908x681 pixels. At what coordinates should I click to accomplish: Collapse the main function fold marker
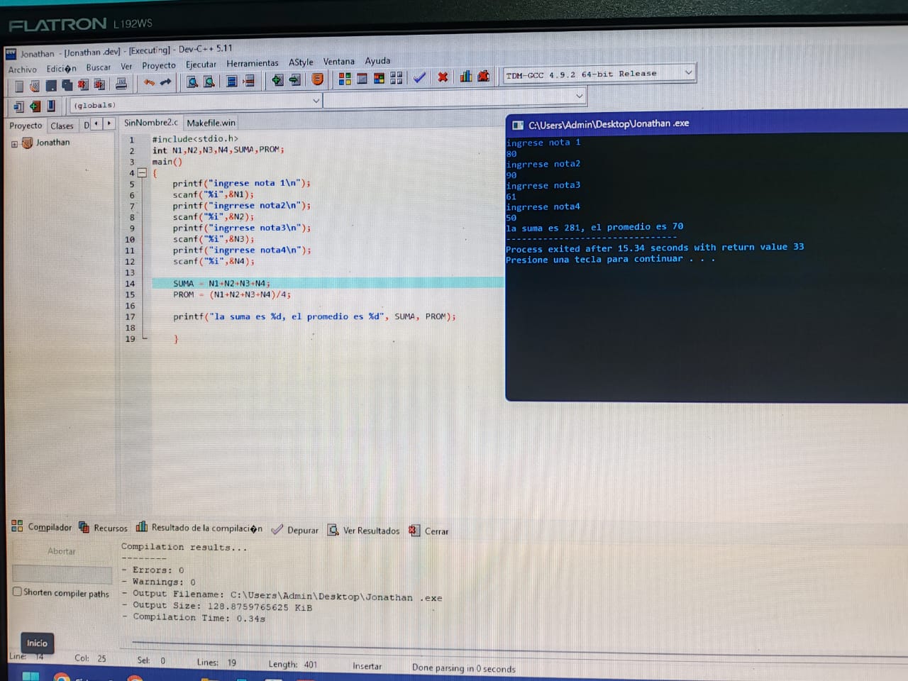pos(142,172)
